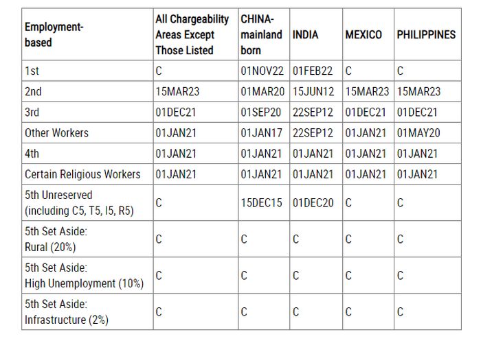
Task: Click the 01JAN17 date cell
Action: point(264,132)
